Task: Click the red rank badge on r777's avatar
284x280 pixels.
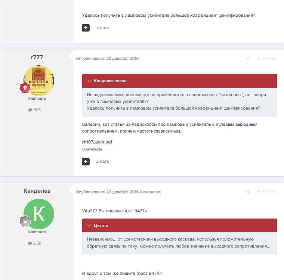Action: (25, 88)
